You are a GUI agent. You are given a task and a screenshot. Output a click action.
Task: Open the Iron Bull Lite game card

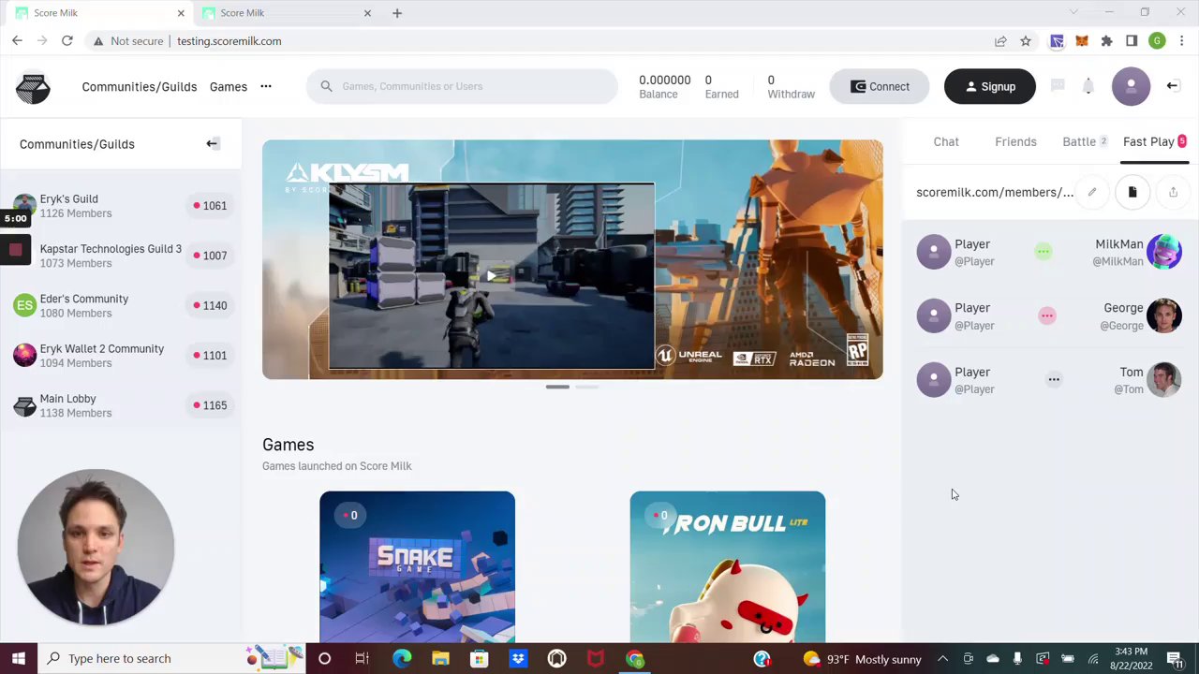(x=728, y=566)
